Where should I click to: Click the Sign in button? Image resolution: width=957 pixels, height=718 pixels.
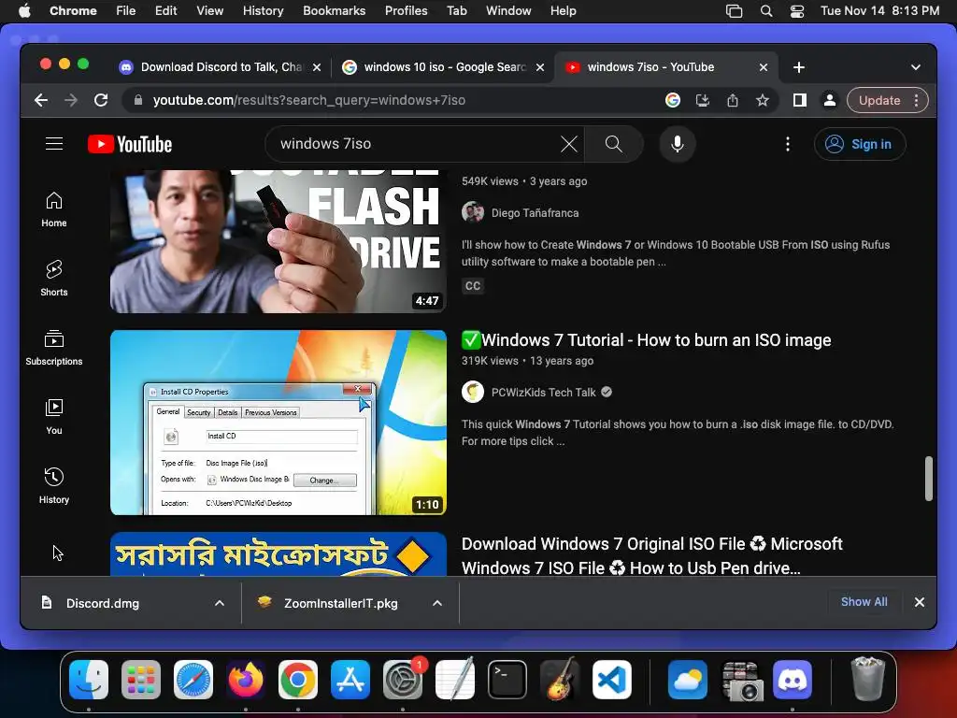point(860,144)
